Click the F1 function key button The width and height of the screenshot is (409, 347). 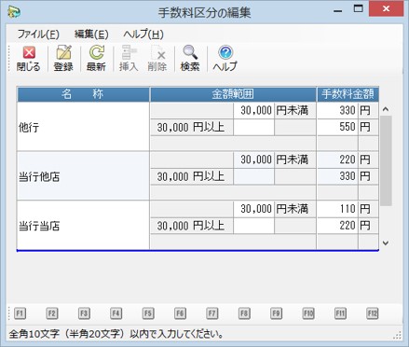pyautogui.click(x=20, y=313)
